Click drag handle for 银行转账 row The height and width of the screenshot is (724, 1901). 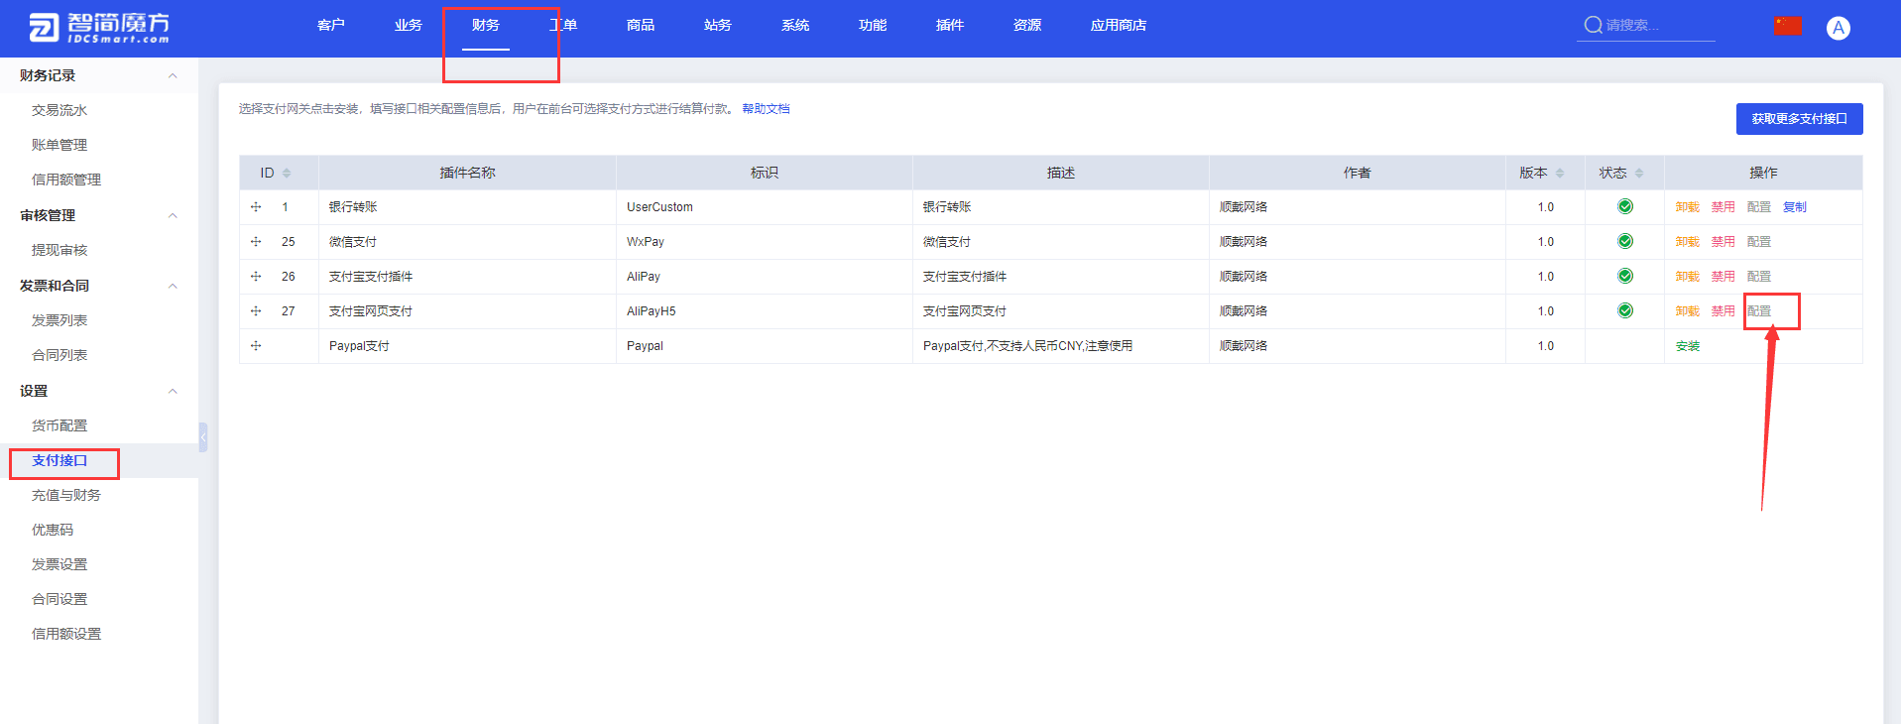256,207
